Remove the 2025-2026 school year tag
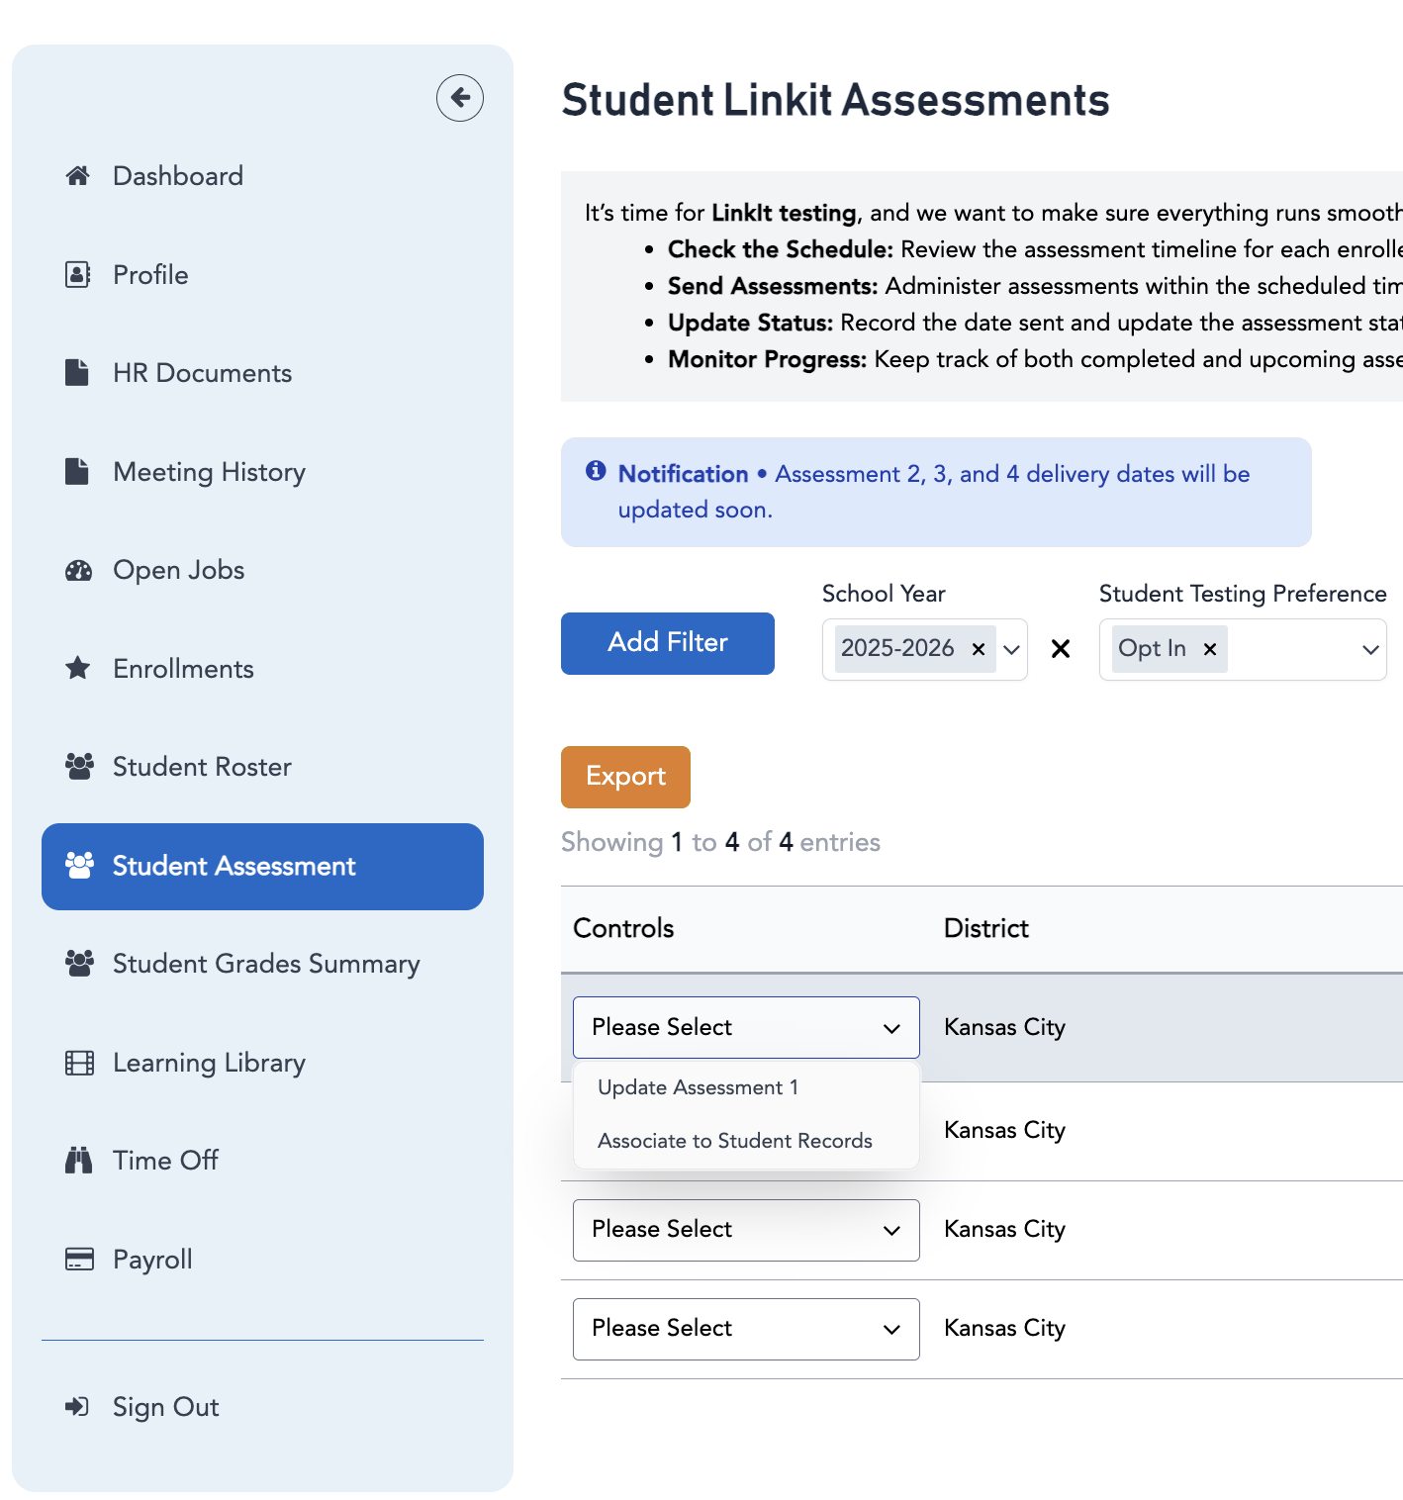 tap(979, 649)
